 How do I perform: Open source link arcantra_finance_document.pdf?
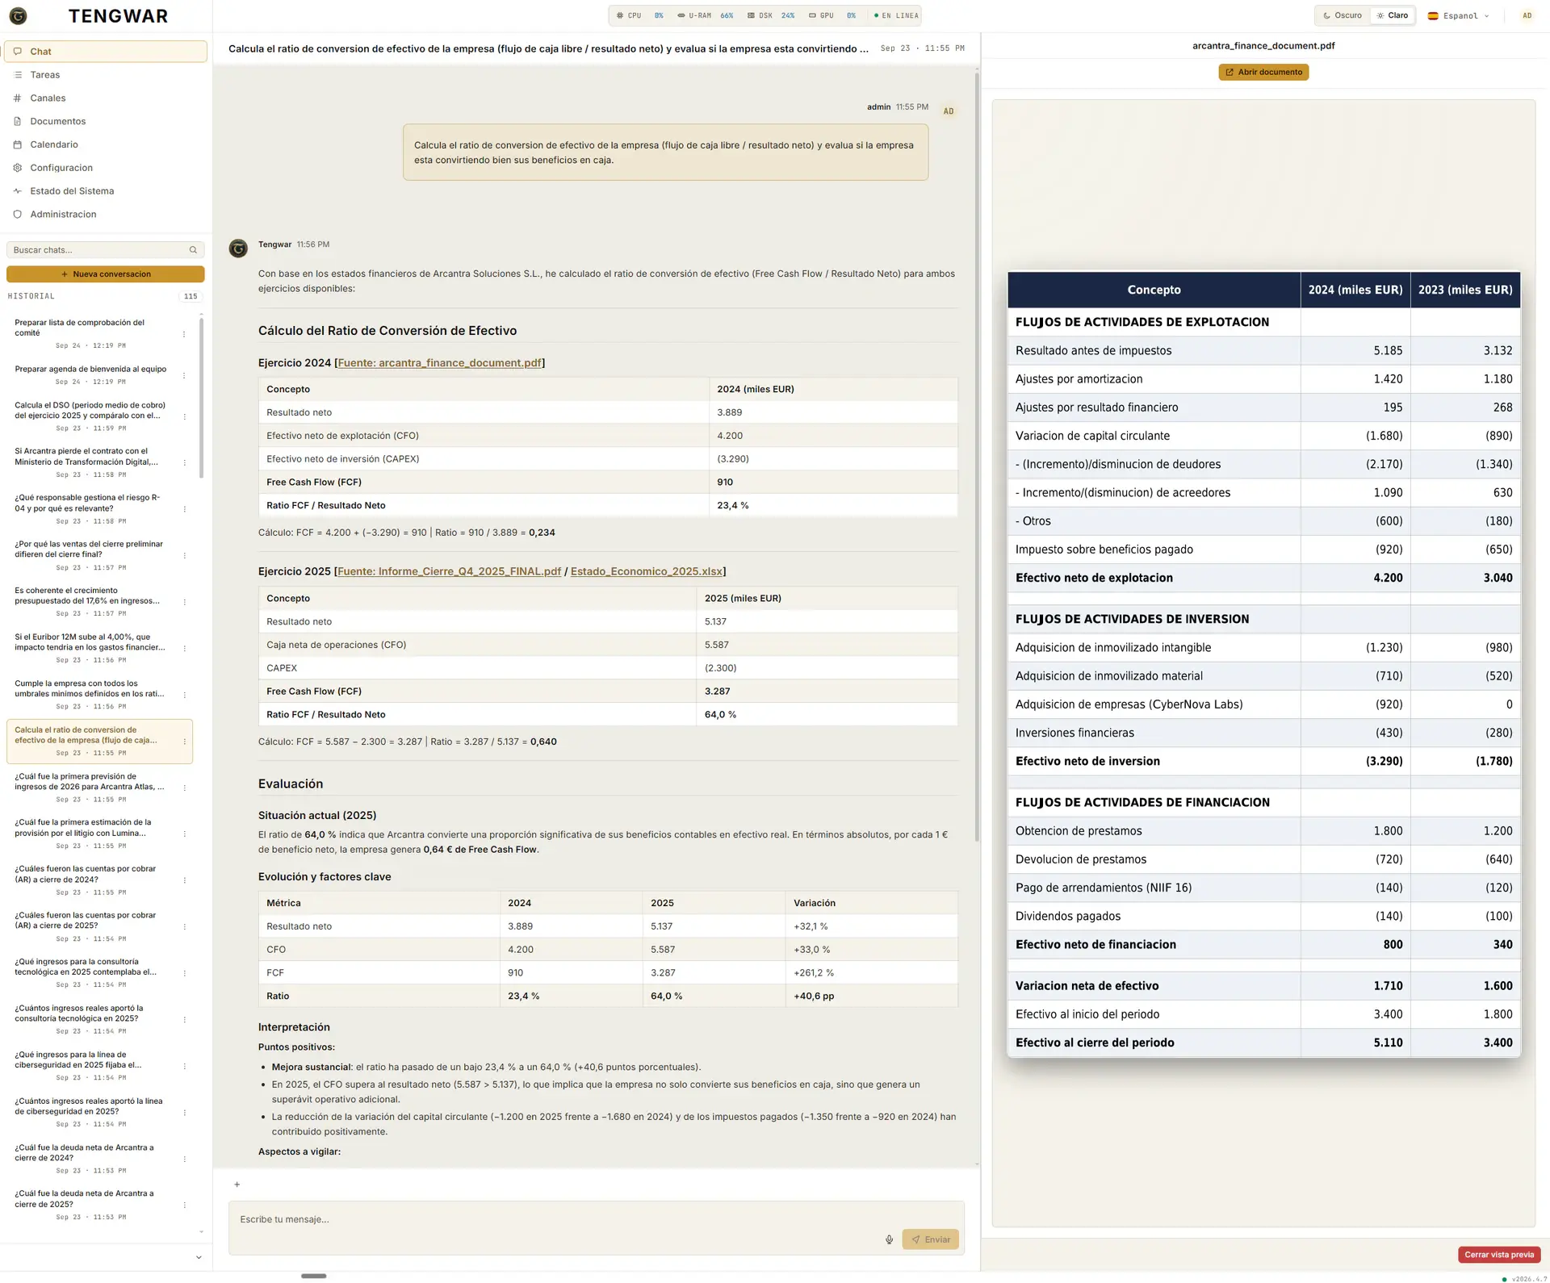[x=439, y=363]
